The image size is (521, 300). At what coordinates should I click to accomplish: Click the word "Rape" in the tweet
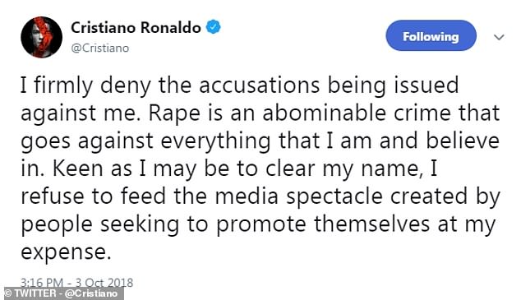click(173, 114)
